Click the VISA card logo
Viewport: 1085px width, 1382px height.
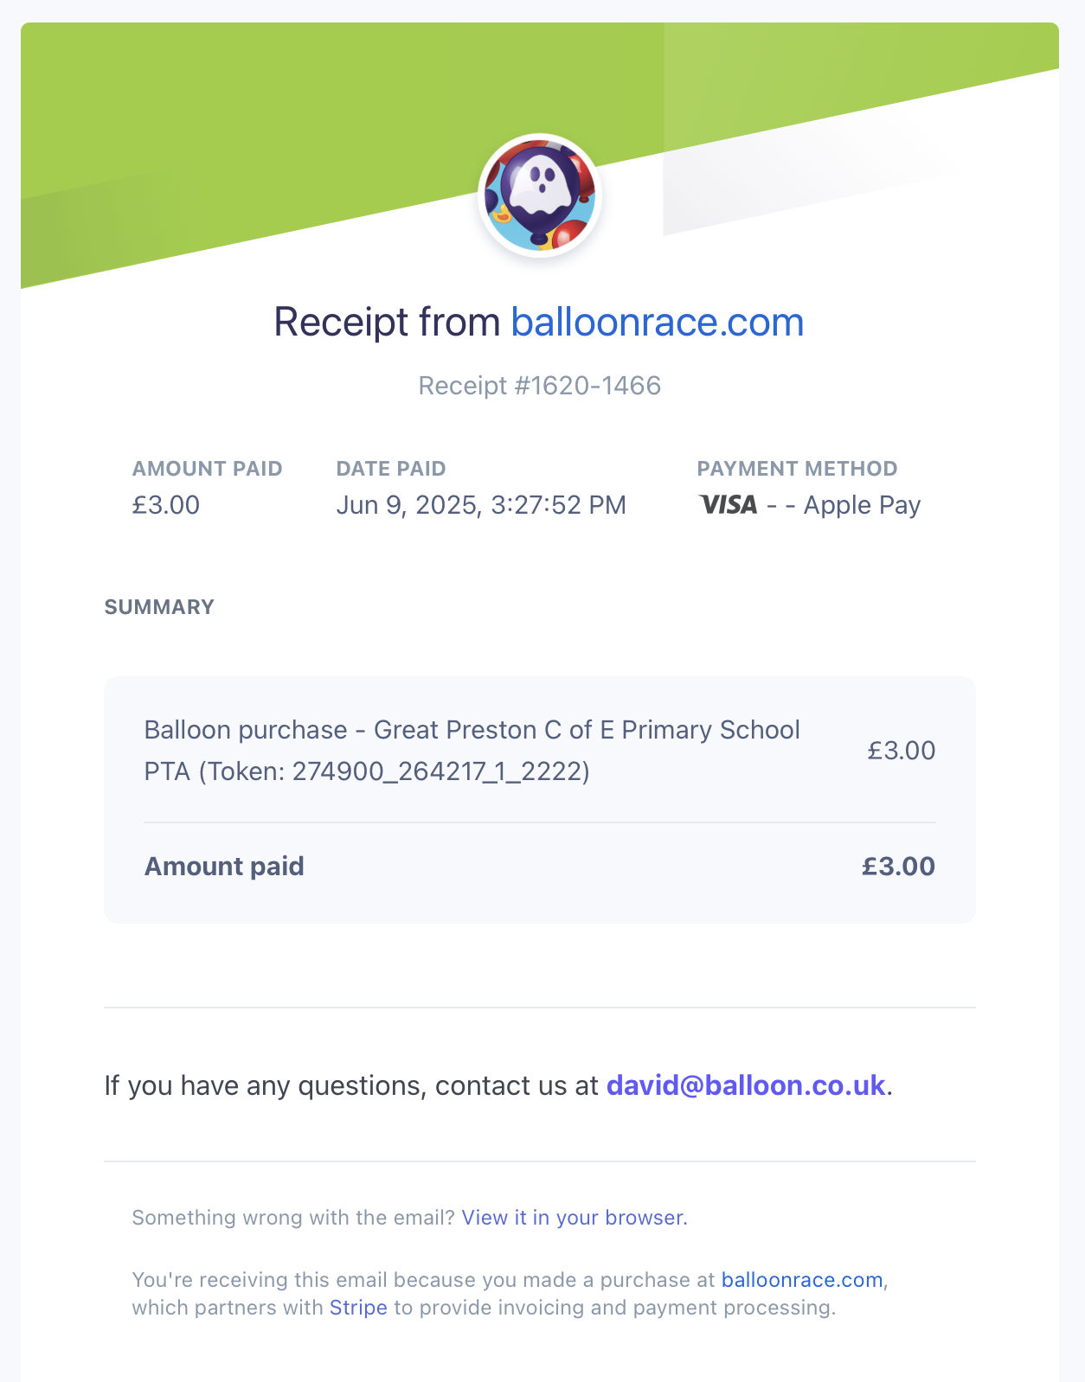pos(729,505)
